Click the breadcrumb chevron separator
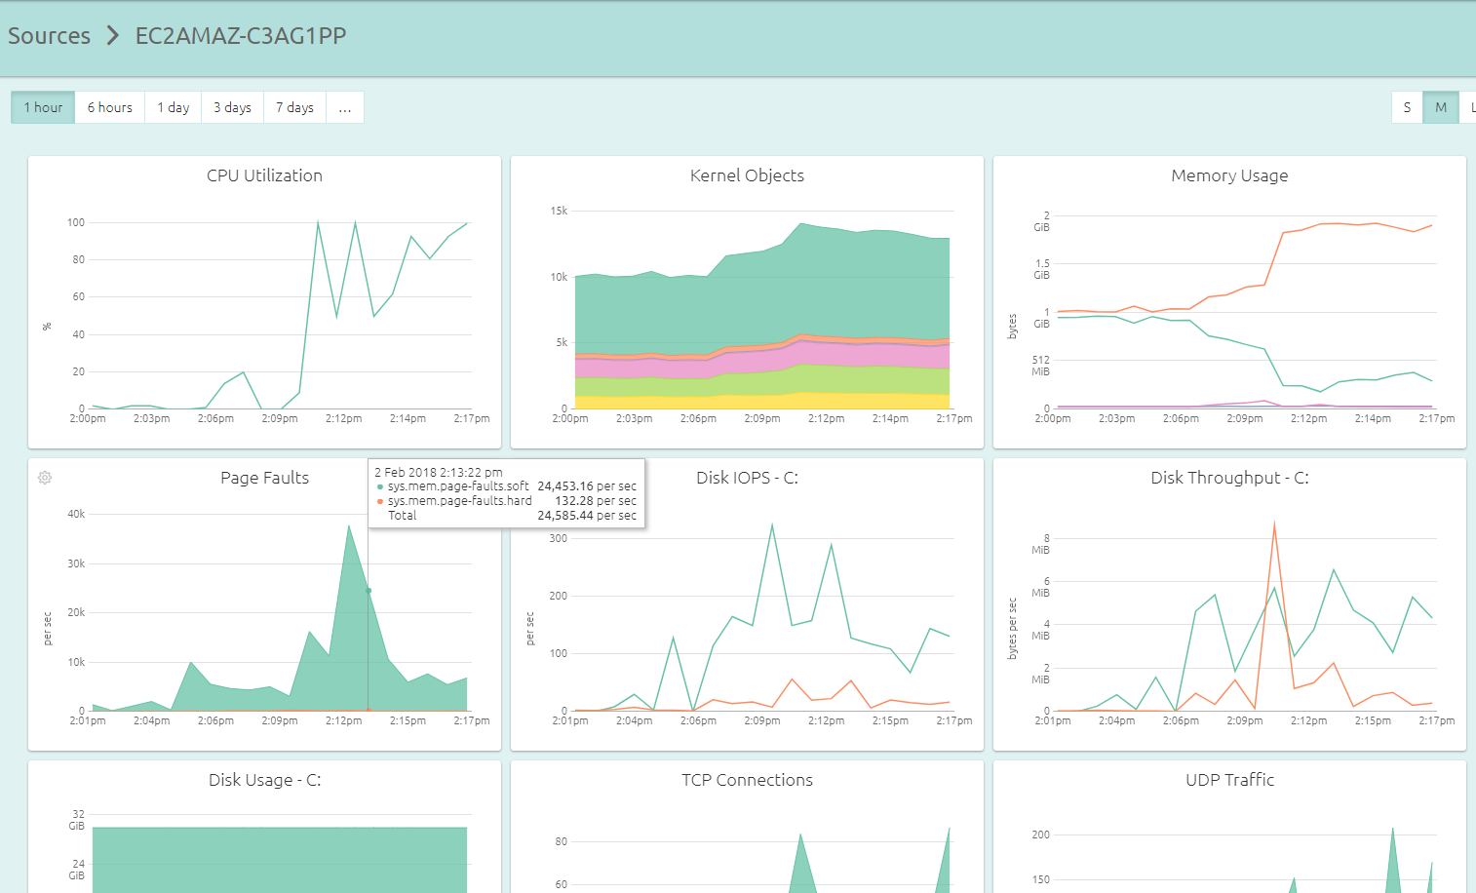The width and height of the screenshot is (1476, 893). tap(113, 36)
